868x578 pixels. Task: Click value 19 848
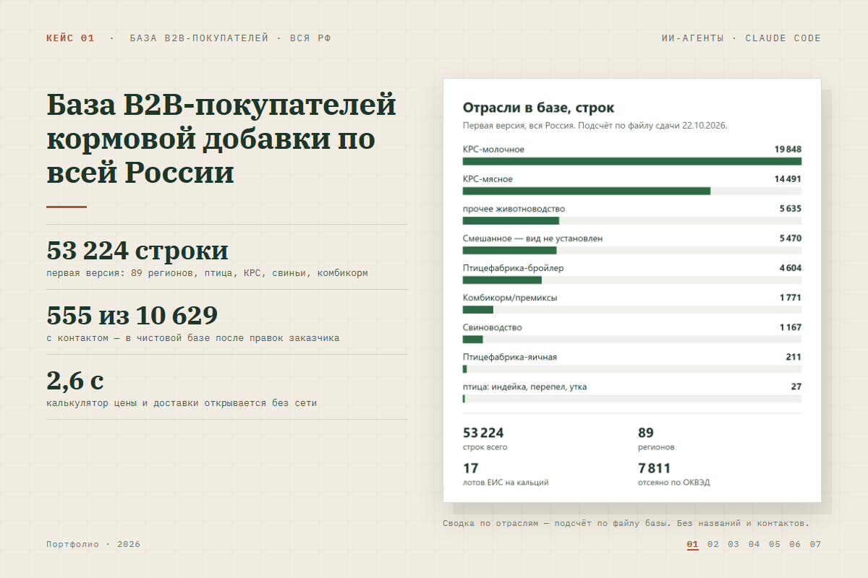pos(788,150)
